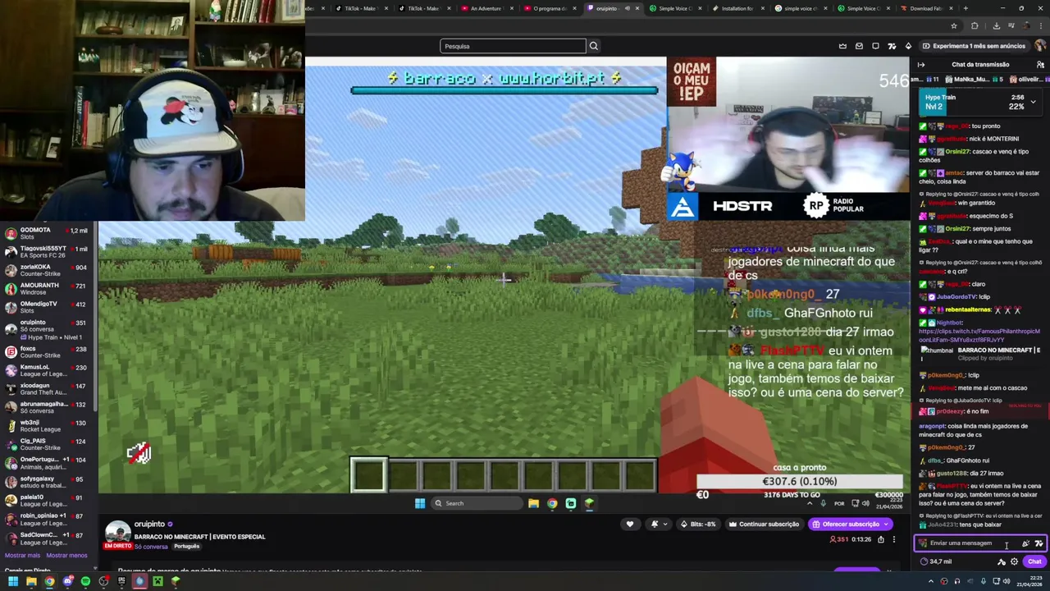The width and height of the screenshot is (1050, 591).
Task: Switch to O programa da YouTube tab
Action: [x=550, y=8]
